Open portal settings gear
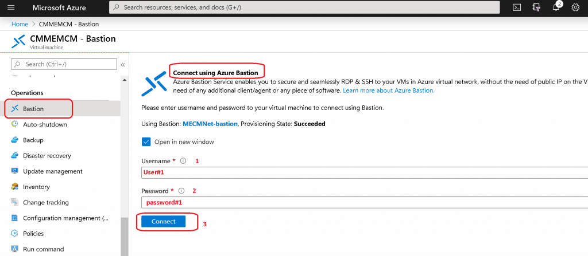 (575, 7)
